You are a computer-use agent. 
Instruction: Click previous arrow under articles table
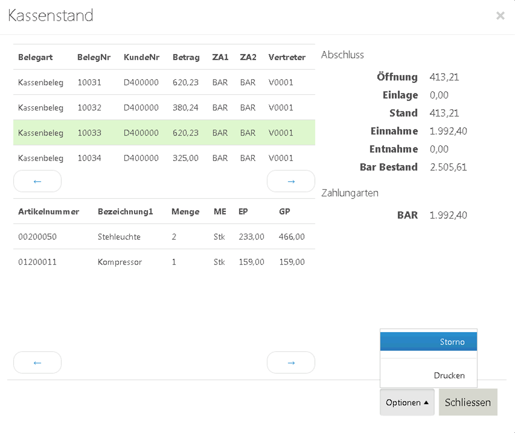point(37,362)
